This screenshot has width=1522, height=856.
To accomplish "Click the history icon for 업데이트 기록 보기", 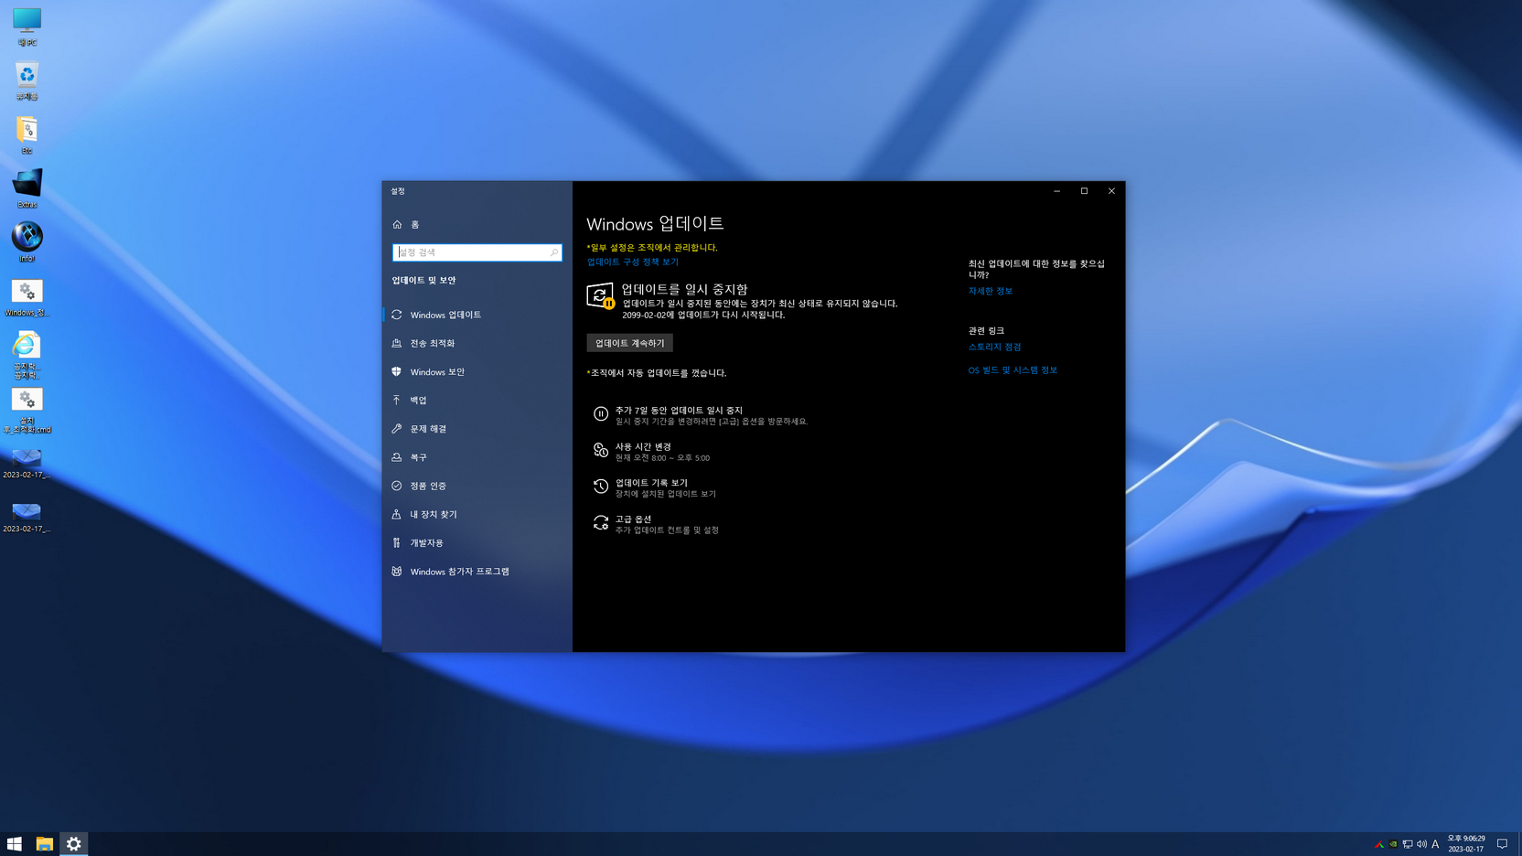I will coord(600,487).
